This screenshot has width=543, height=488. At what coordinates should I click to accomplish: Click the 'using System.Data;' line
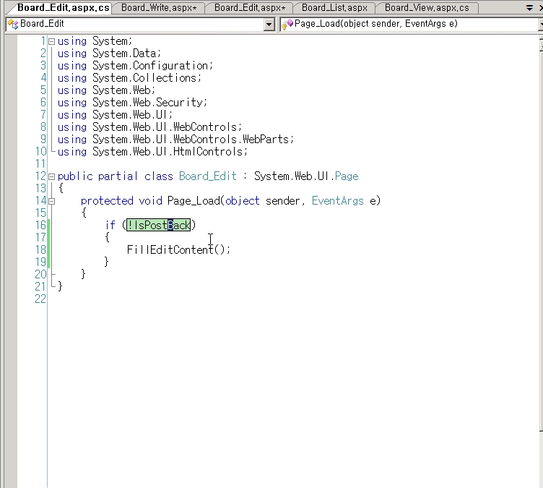[x=109, y=53]
